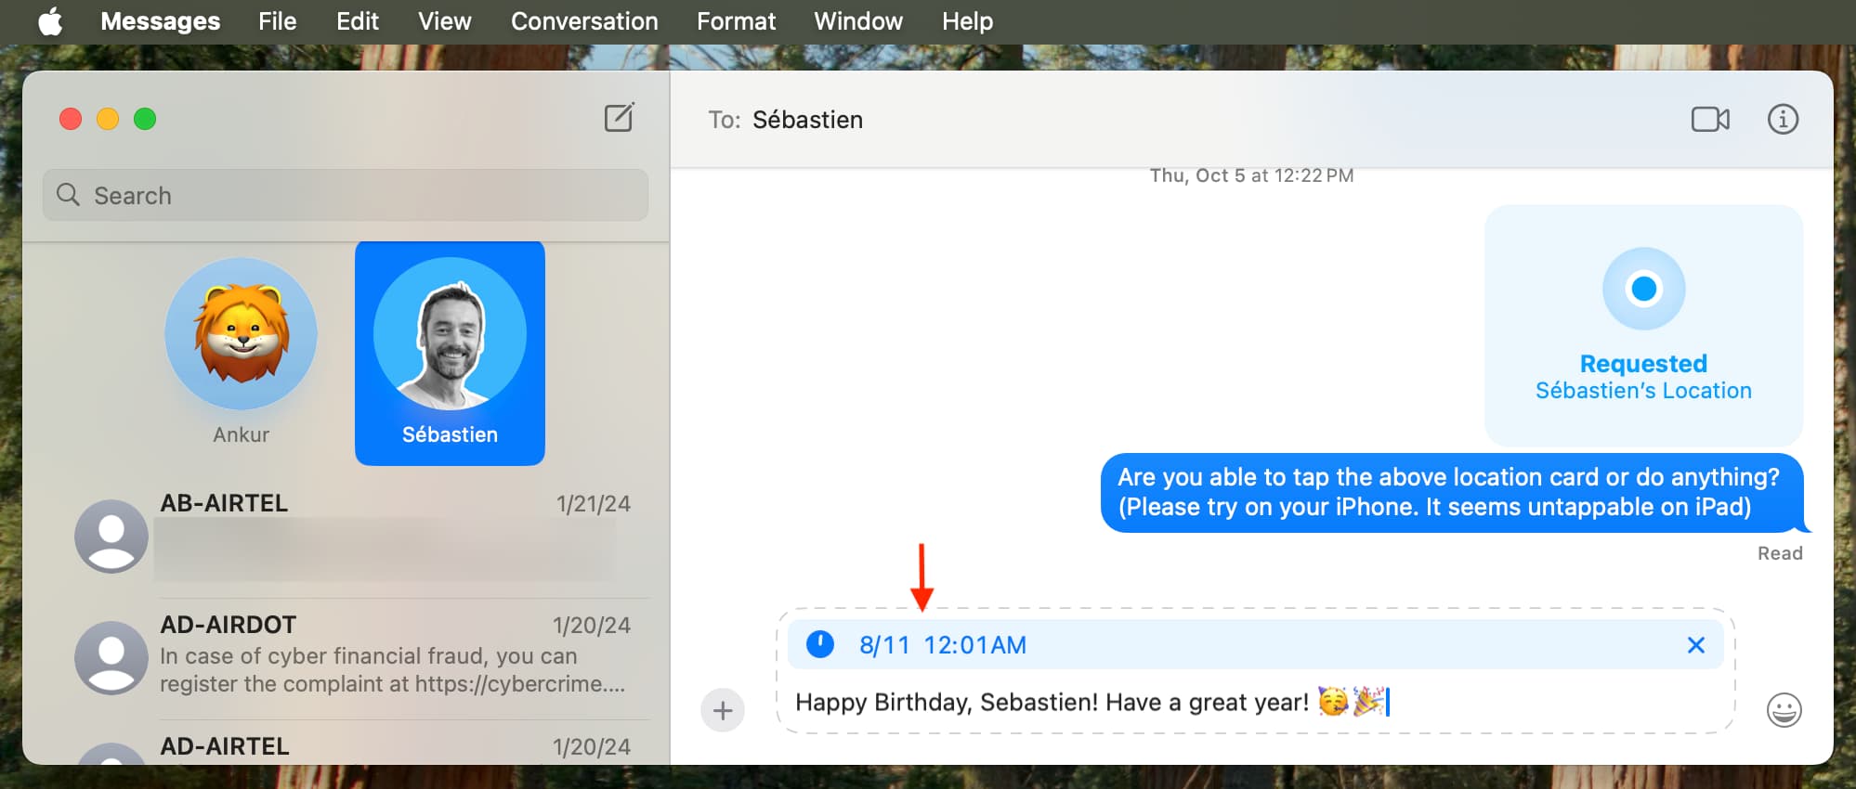Change the scheduled 8/11 12:01AM time
The height and width of the screenshot is (789, 1856).
[x=942, y=645]
